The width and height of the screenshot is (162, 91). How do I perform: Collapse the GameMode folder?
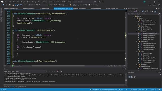coord(137,41)
